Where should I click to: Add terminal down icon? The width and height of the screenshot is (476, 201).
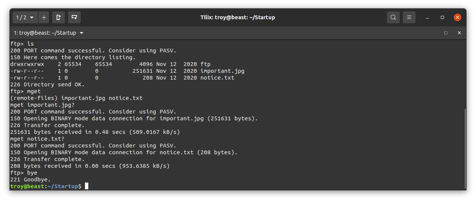click(74, 17)
